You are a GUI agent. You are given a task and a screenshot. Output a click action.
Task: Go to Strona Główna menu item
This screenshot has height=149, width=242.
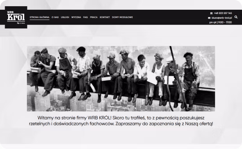39,17
